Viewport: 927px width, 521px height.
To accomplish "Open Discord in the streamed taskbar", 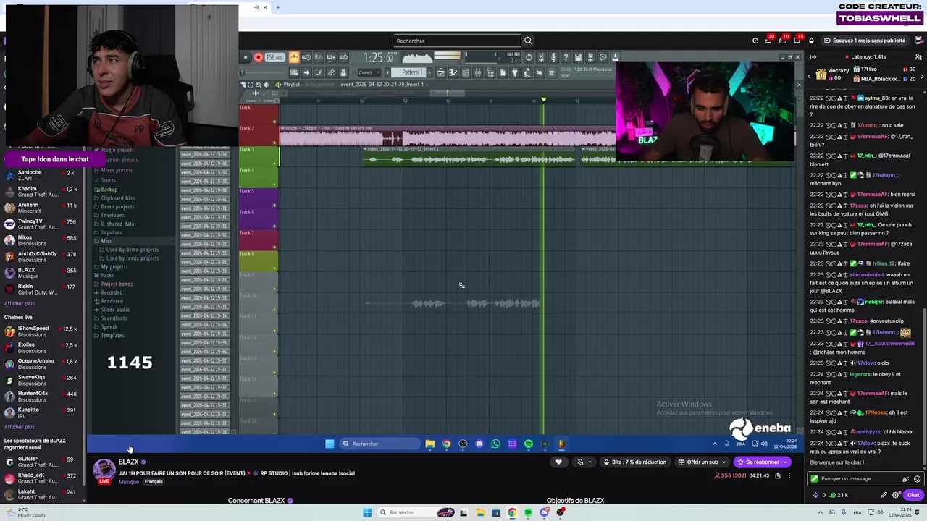I will pos(479,444).
